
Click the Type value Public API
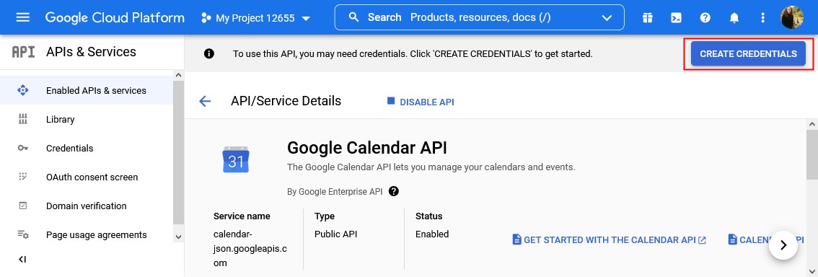[x=336, y=234]
